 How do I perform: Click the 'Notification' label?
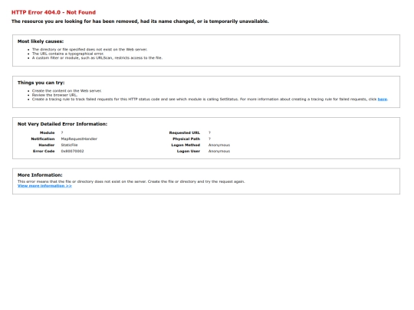coord(43,139)
